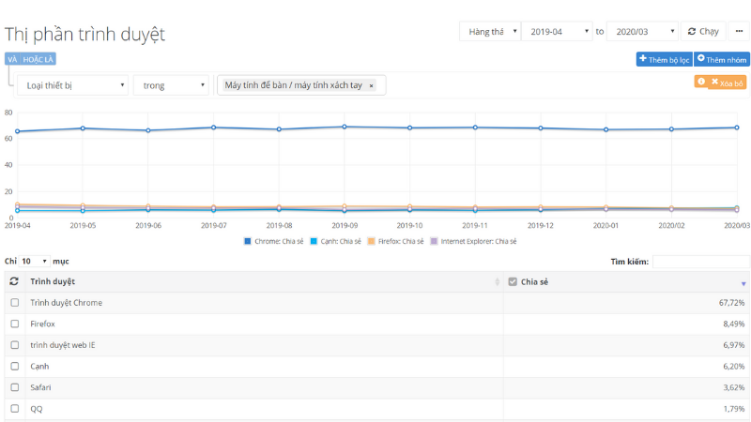Click the 67,72% share value
This screenshot has height=422, width=751.
[731, 302]
